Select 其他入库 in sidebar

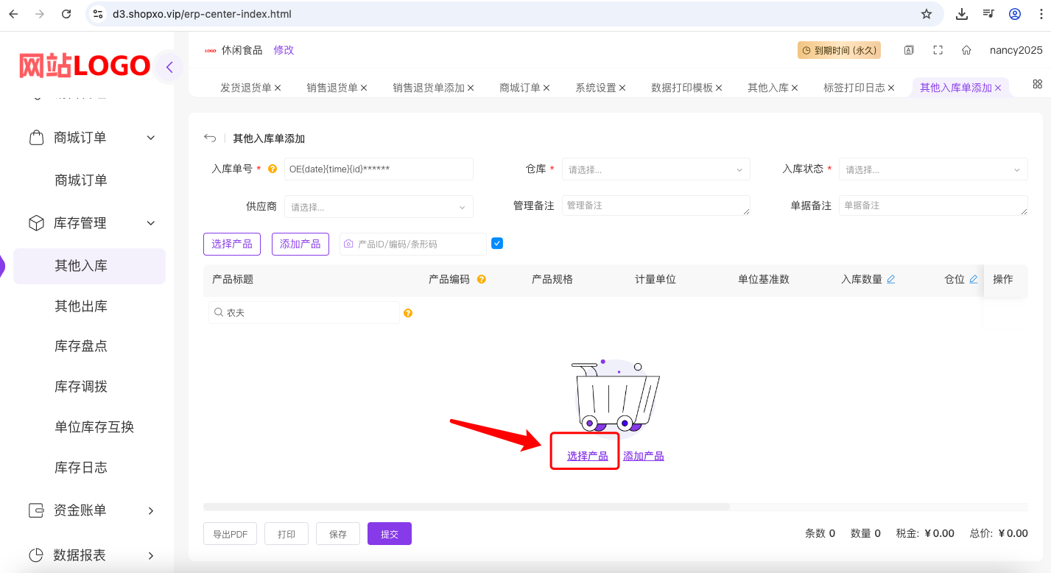[89, 266]
